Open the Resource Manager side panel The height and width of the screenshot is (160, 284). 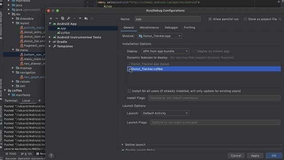coord(1,25)
